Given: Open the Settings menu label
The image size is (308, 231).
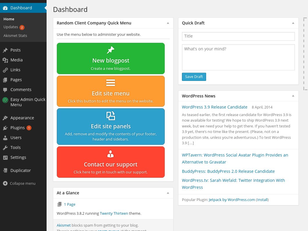Looking at the screenshot, I should pyautogui.click(x=18, y=157).
